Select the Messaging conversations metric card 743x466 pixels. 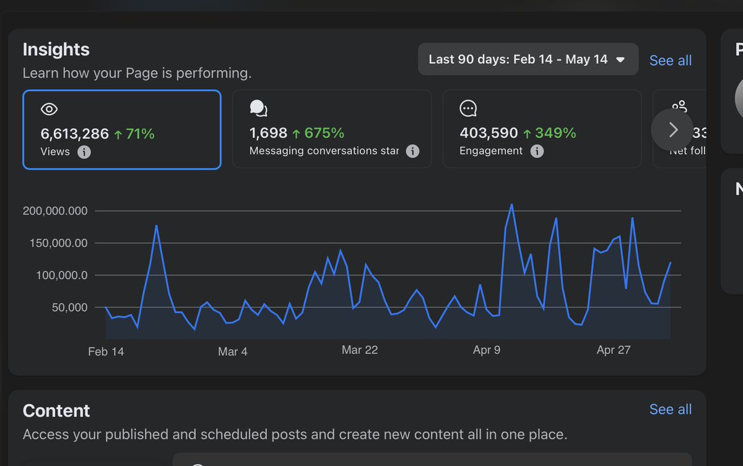click(332, 129)
